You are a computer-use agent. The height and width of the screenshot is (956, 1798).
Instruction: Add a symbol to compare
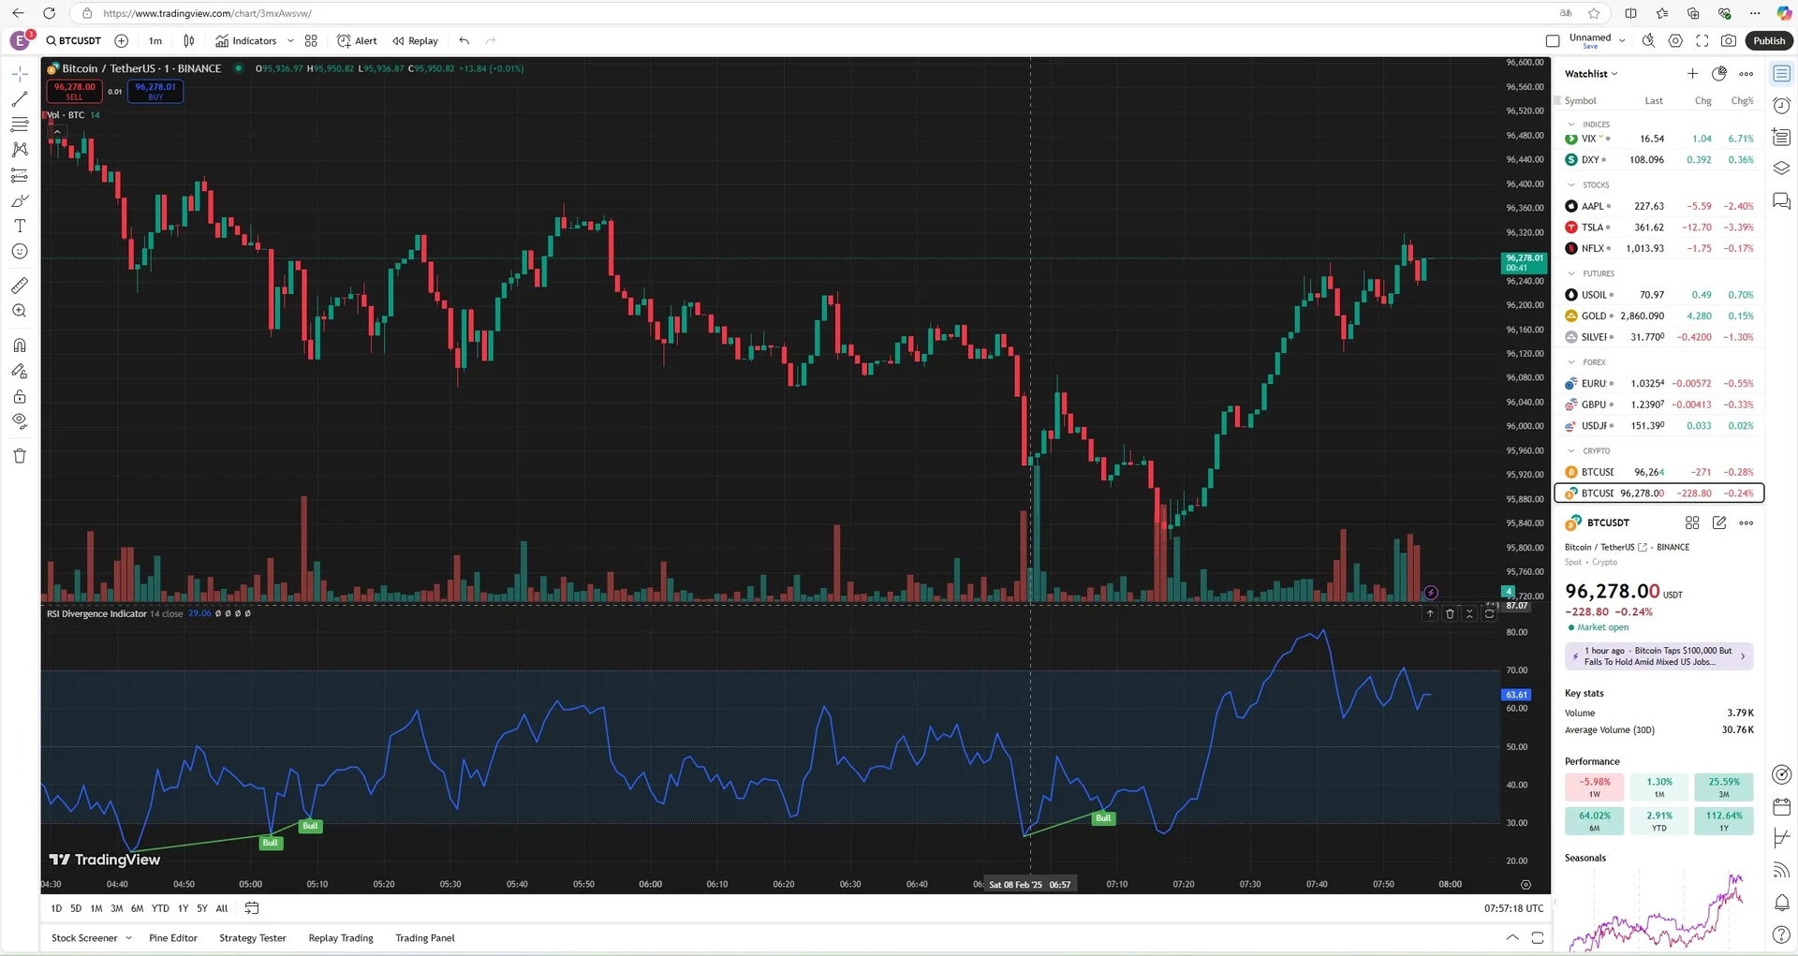pos(121,41)
